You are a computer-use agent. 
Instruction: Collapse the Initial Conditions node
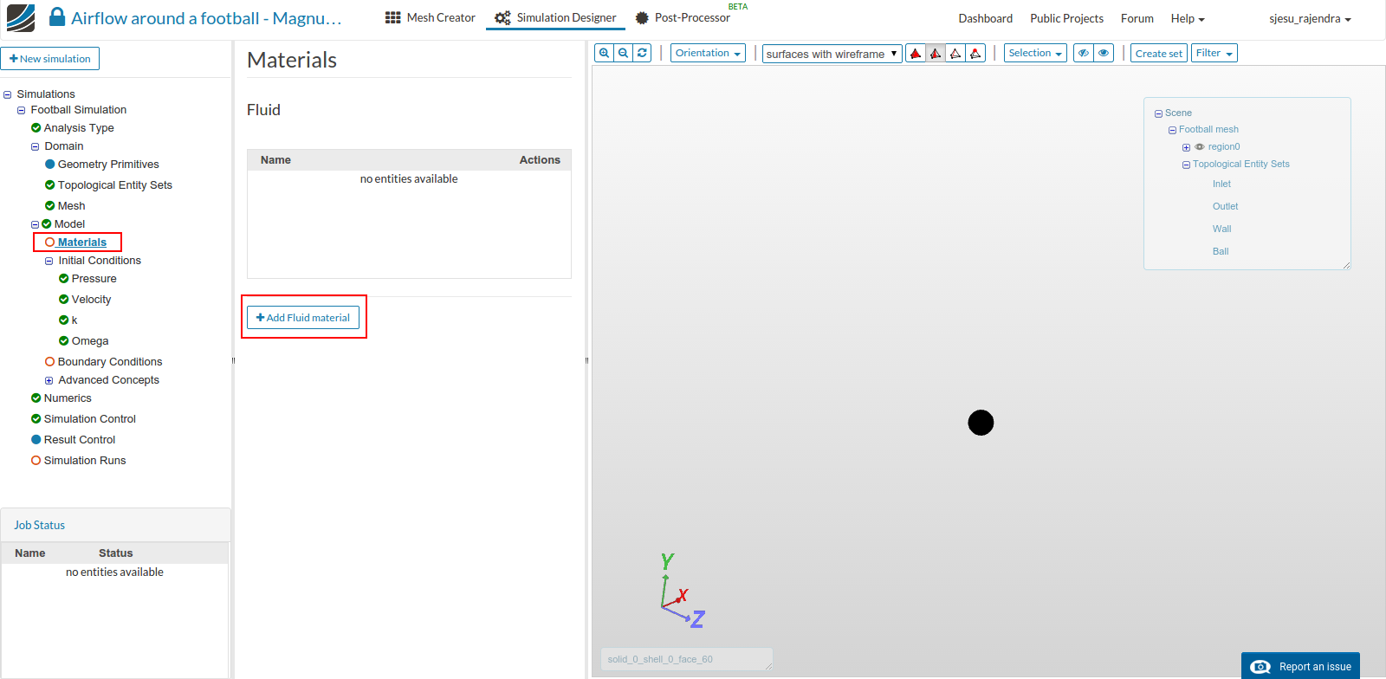coord(49,261)
